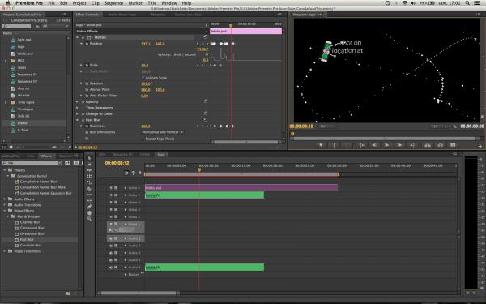Click the Export Frame camera button
The image size is (486, 304).
(x=453, y=145)
